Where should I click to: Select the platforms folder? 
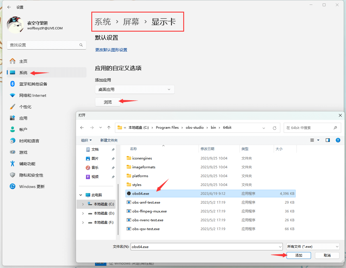click(211, 176)
